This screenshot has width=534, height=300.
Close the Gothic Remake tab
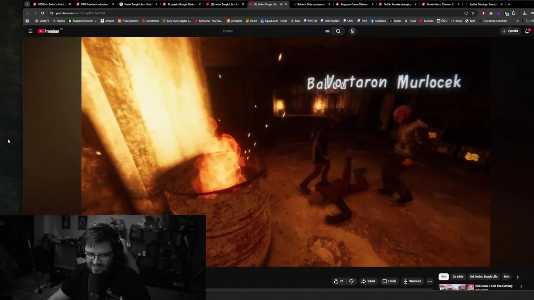coord(416,4)
